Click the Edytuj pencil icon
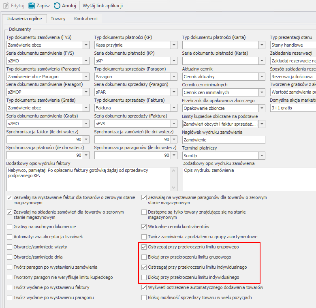 5,6
